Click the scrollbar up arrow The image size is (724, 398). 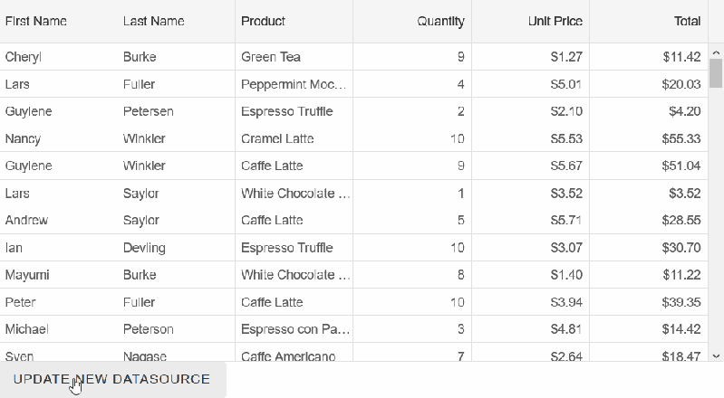pyautogui.click(x=716, y=51)
